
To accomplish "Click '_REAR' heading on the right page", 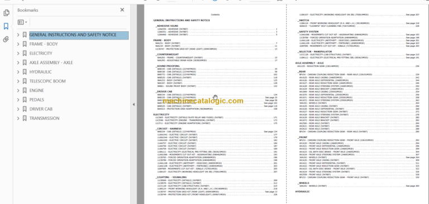I will pos(302,72).
